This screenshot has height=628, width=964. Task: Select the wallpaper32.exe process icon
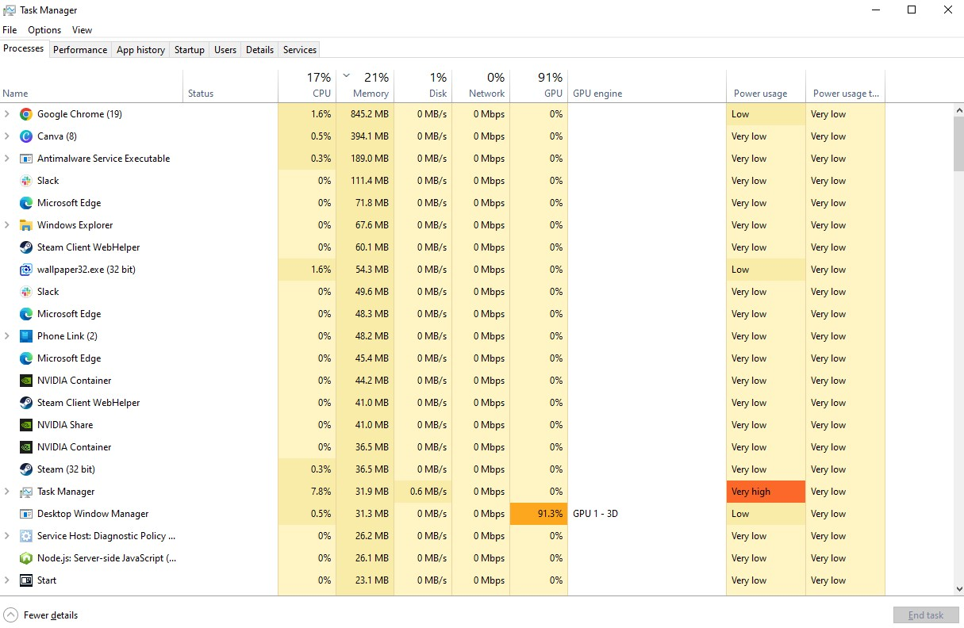click(25, 270)
